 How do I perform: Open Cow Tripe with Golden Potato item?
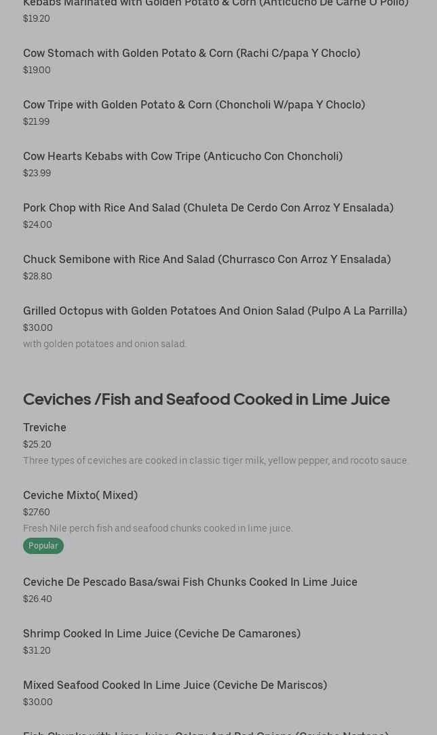point(193,104)
